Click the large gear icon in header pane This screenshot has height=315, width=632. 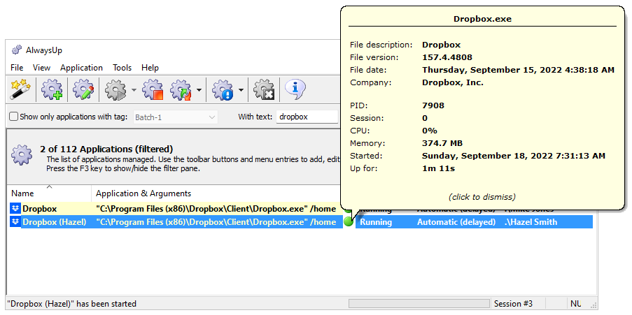point(20,155)
